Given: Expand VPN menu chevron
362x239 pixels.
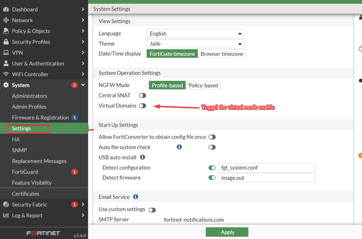Looking at the screenshot, I should 83,52.
